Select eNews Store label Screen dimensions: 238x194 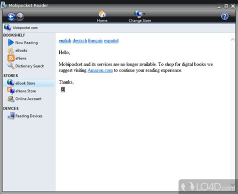pyautogui.click(x=26, y=91)
